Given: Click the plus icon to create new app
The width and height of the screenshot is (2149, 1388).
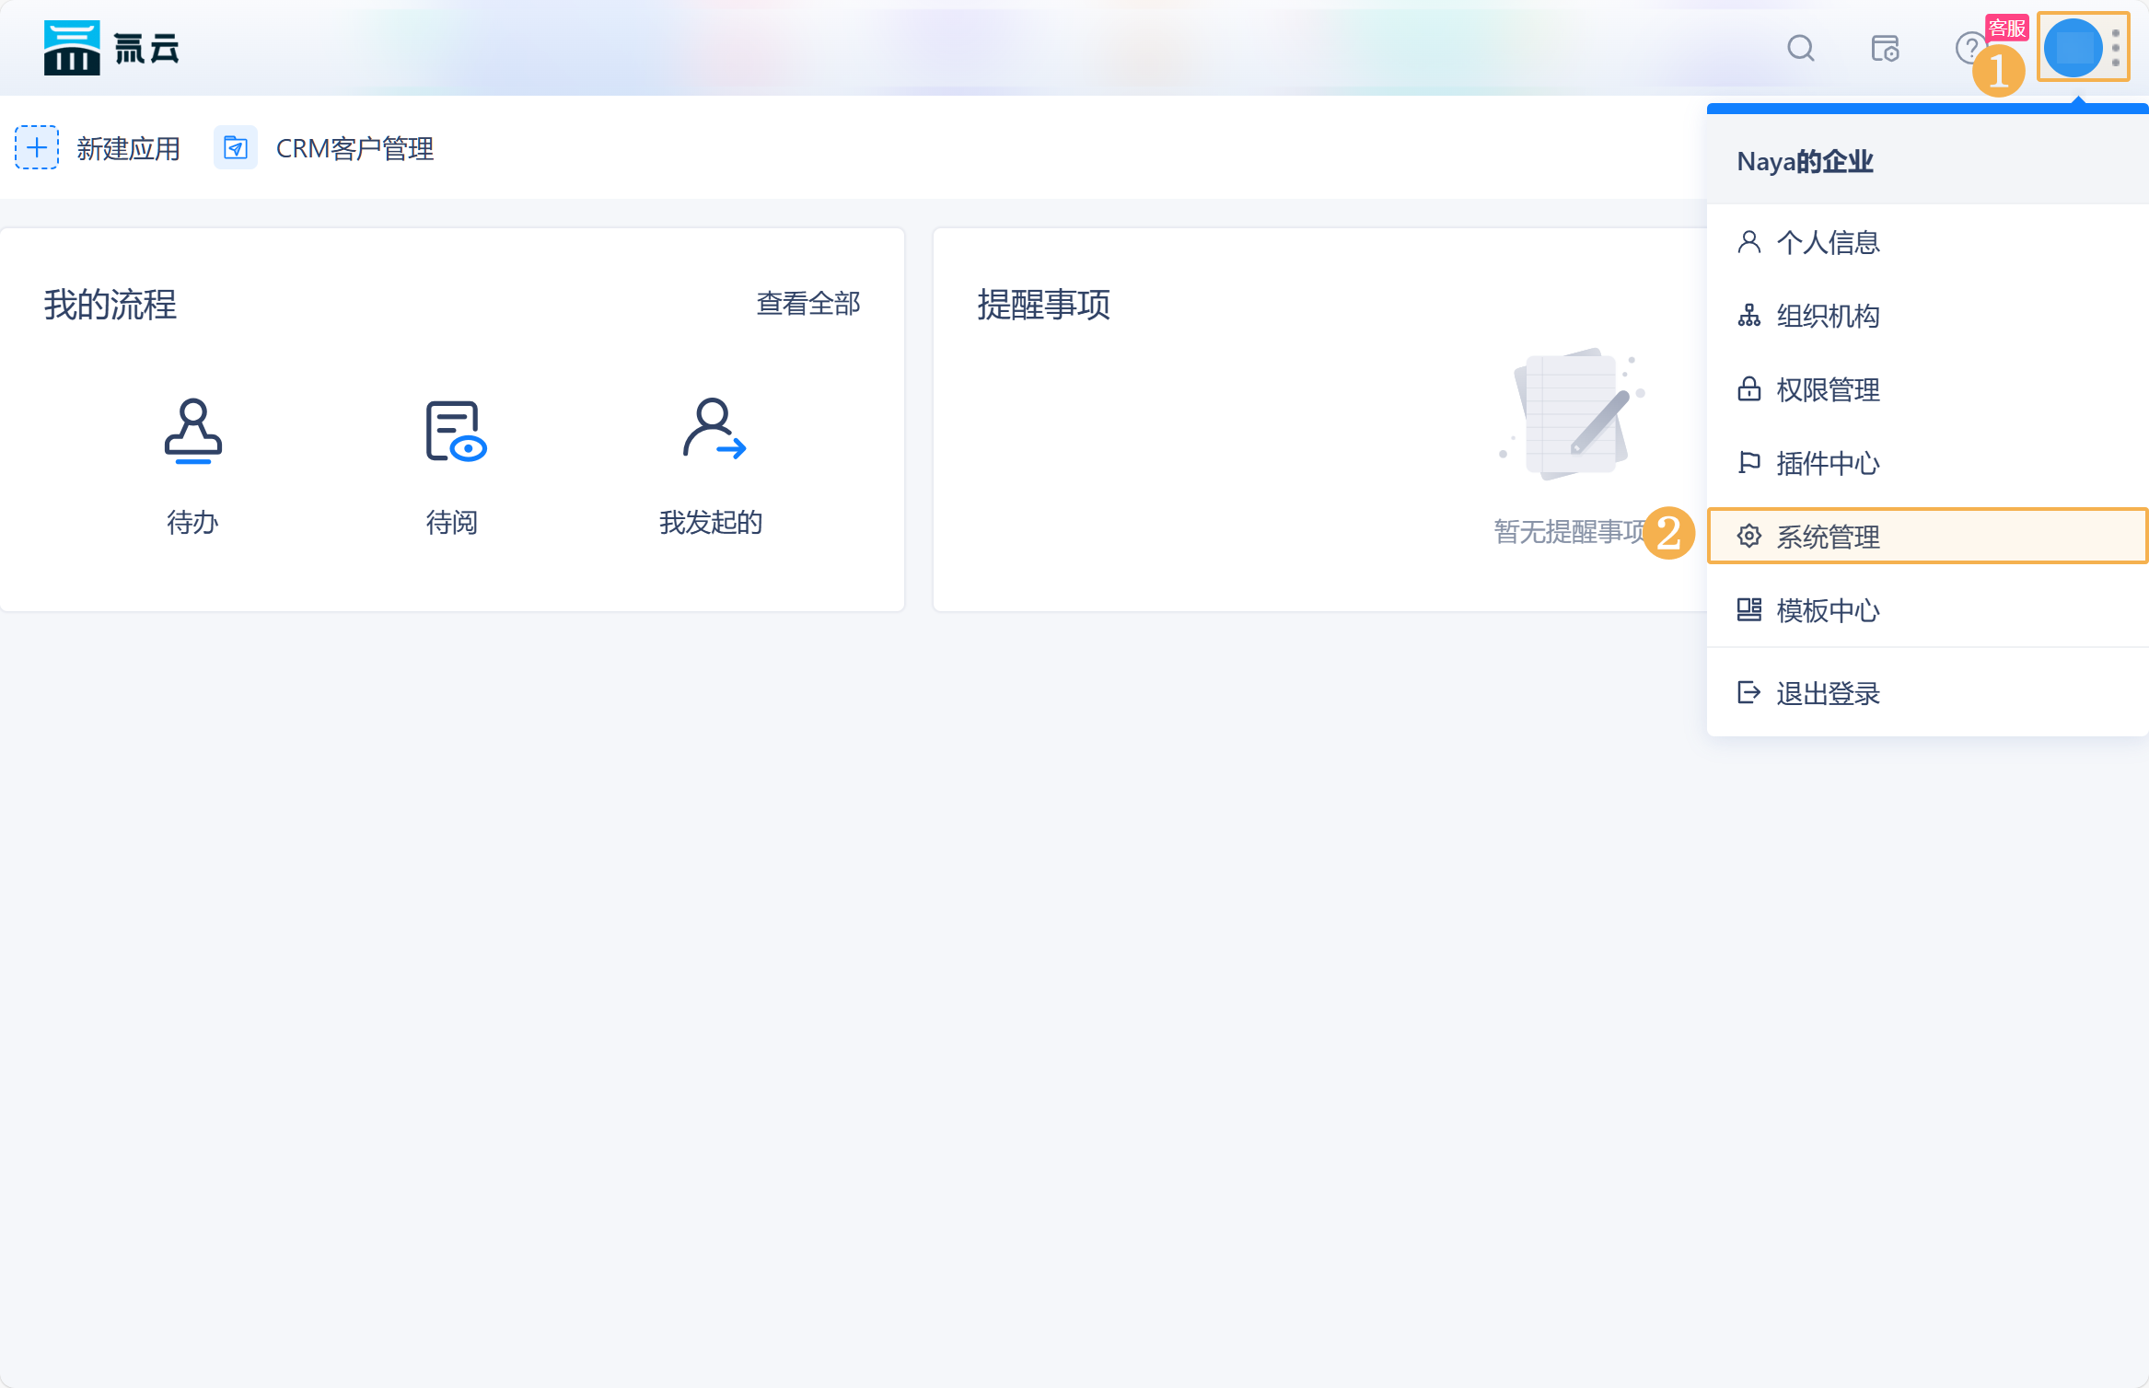Looking at the screenshot, I should (37, 148).
